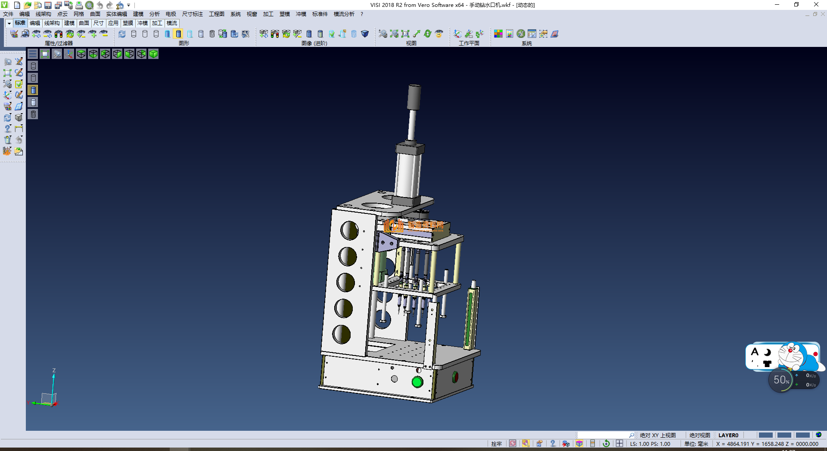This screenshot has width=827, height=451.
Task: Expand the dropdown arrow left of 标准 tab
Action: coord(9,23)
